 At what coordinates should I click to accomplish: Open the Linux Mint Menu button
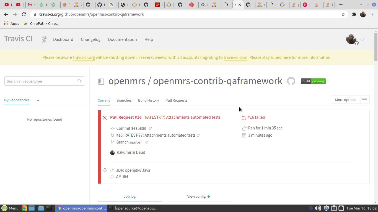(x=10, y=208)
